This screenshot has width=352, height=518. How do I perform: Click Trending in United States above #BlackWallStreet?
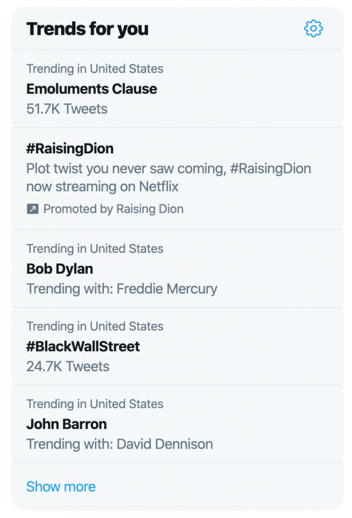[95, 326]
